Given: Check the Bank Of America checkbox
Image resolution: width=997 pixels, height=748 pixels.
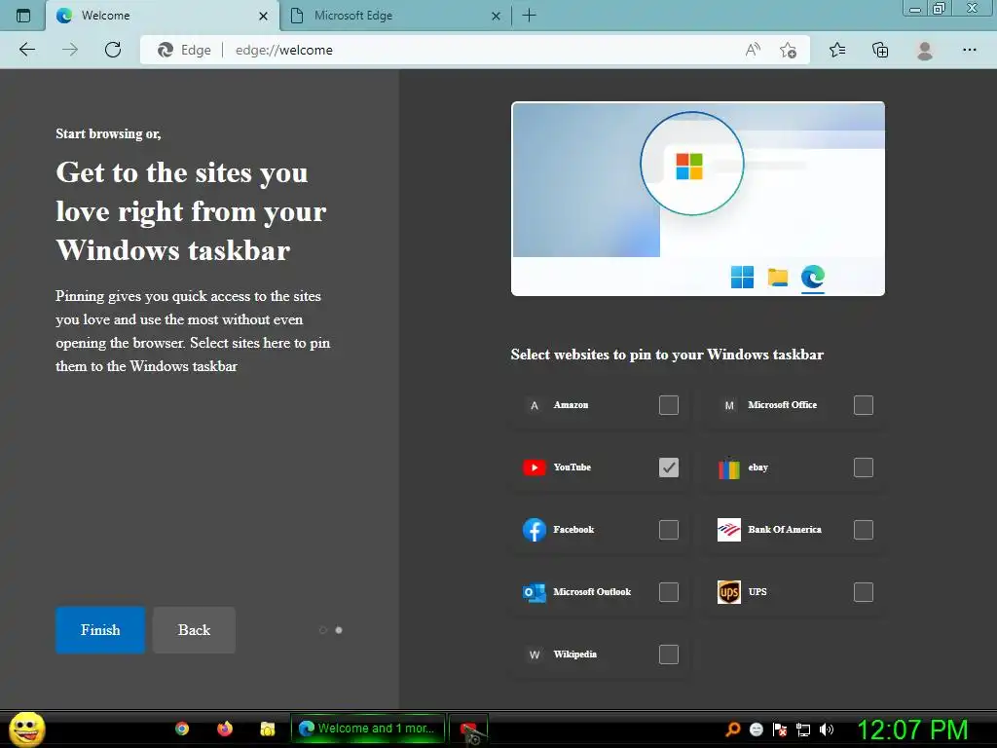Looking at the screenshot, I should click(863, 530).
